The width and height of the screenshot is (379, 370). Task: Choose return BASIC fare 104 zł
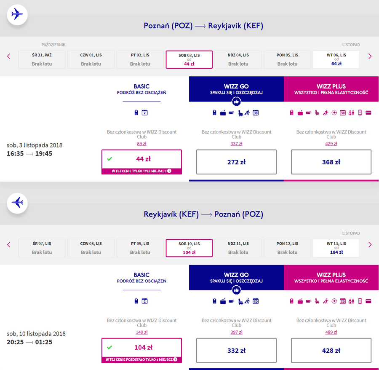(141, 350)
